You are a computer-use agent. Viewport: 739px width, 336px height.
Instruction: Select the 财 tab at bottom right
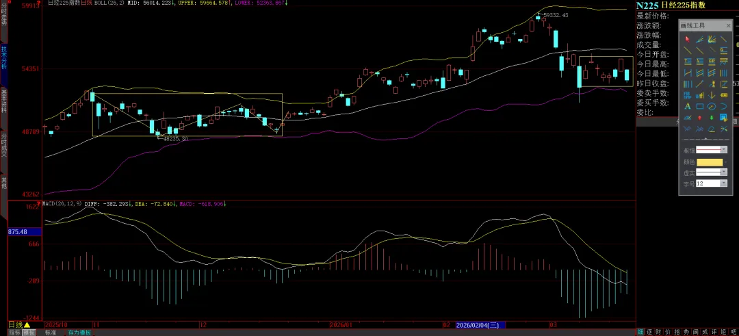pos(658,332)
